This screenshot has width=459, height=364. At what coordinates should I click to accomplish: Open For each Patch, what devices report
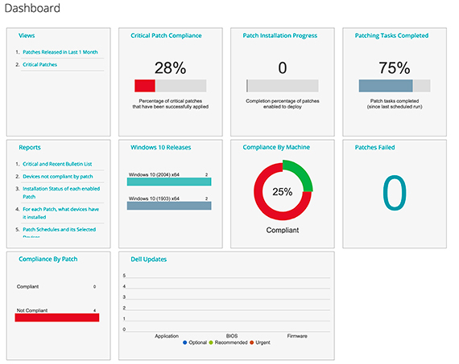[x=60, y=213]
